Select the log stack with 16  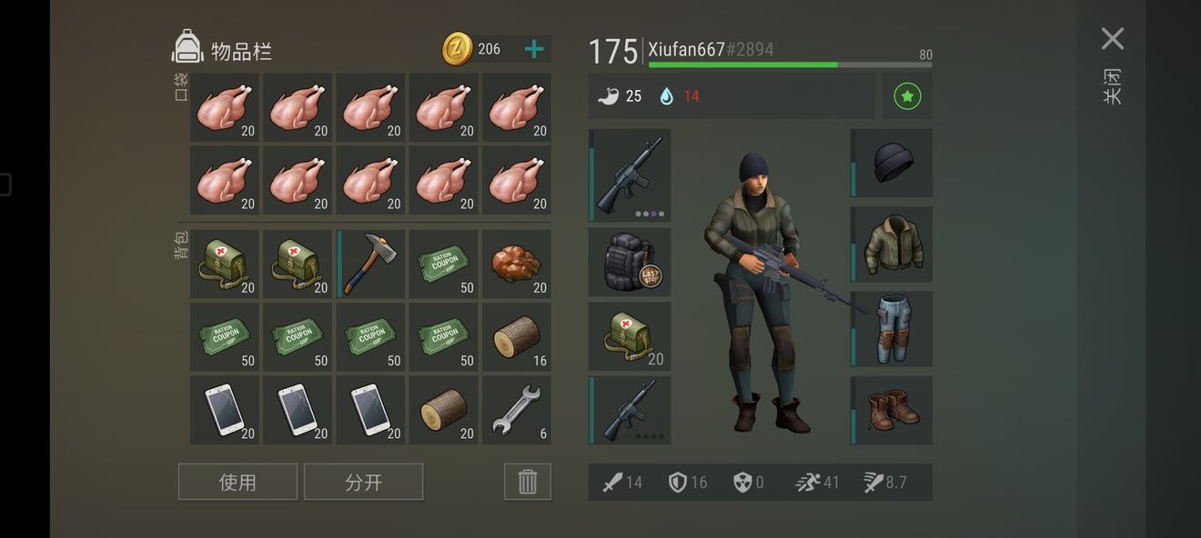pyautogui.click(x=517, y=337)
